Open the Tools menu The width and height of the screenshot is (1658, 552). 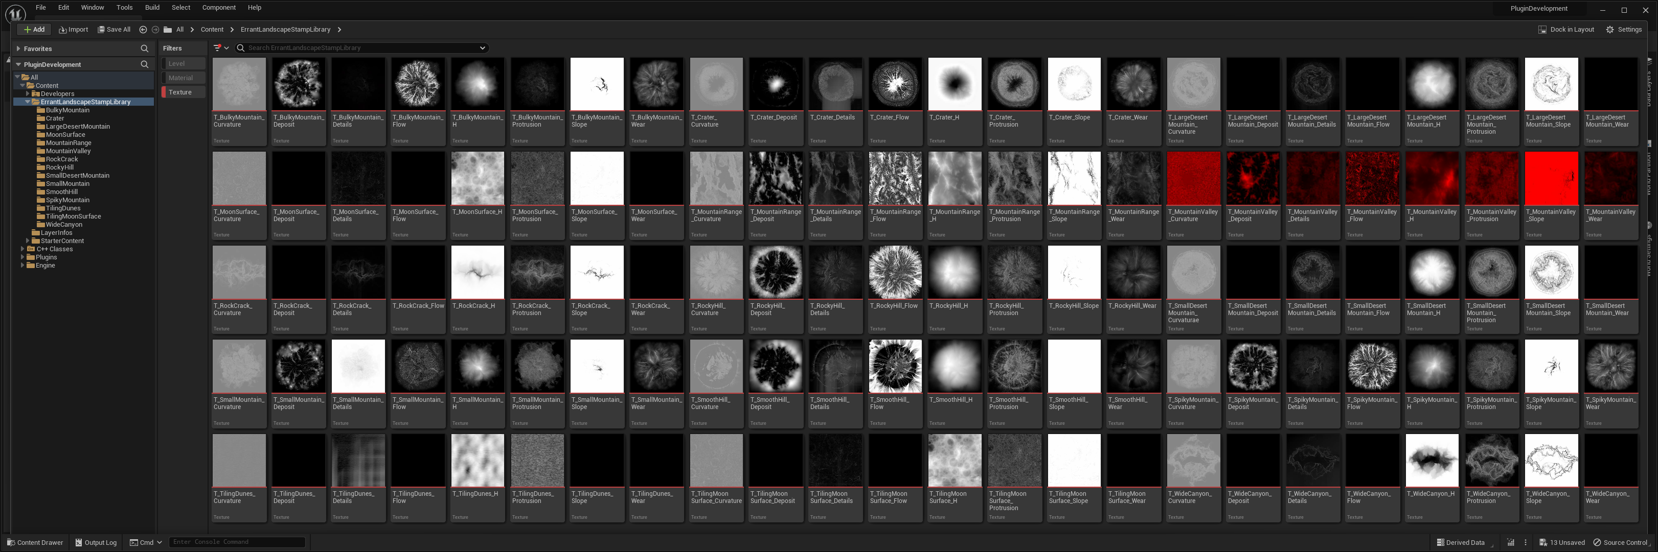(124, 8)
